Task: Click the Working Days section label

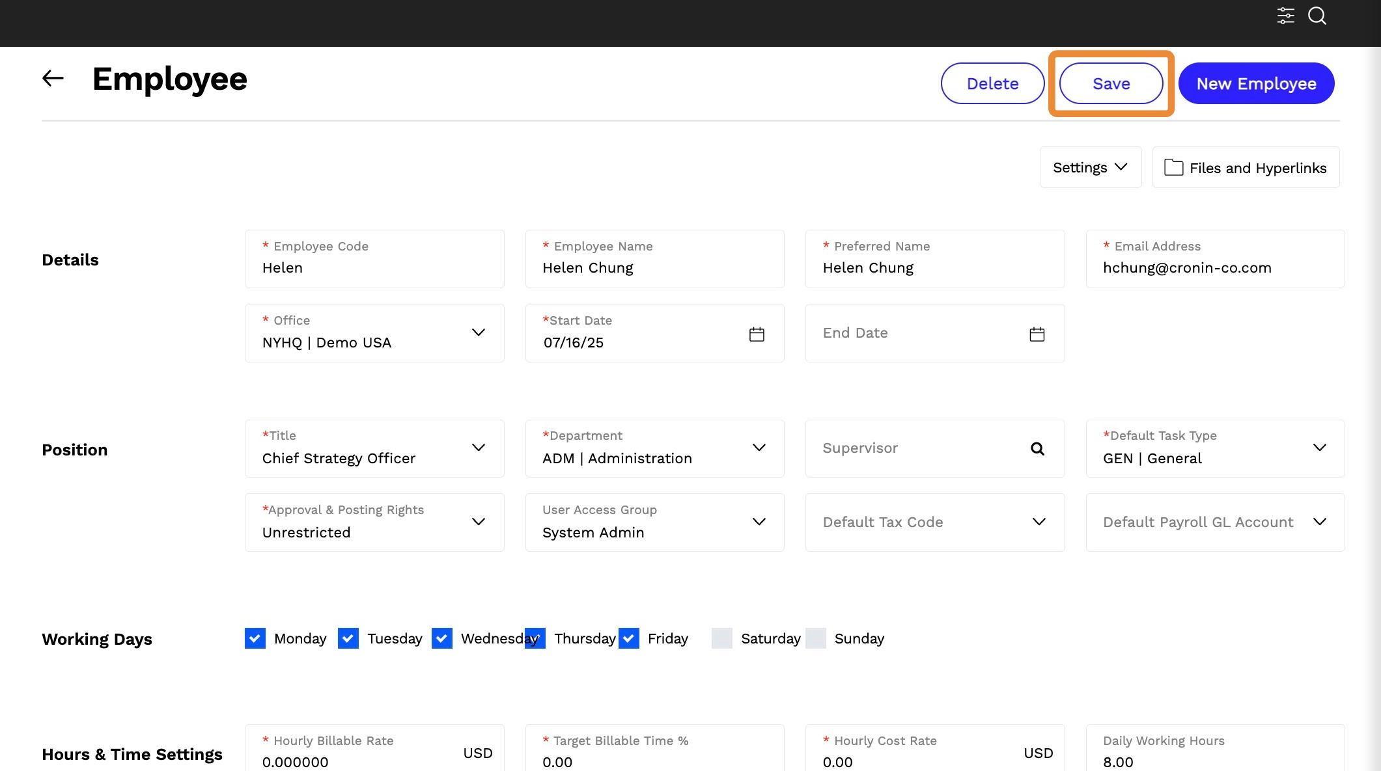Action: pos(97,639)
